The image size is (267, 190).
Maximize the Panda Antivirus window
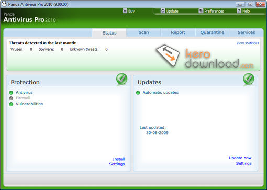[250, 4]
